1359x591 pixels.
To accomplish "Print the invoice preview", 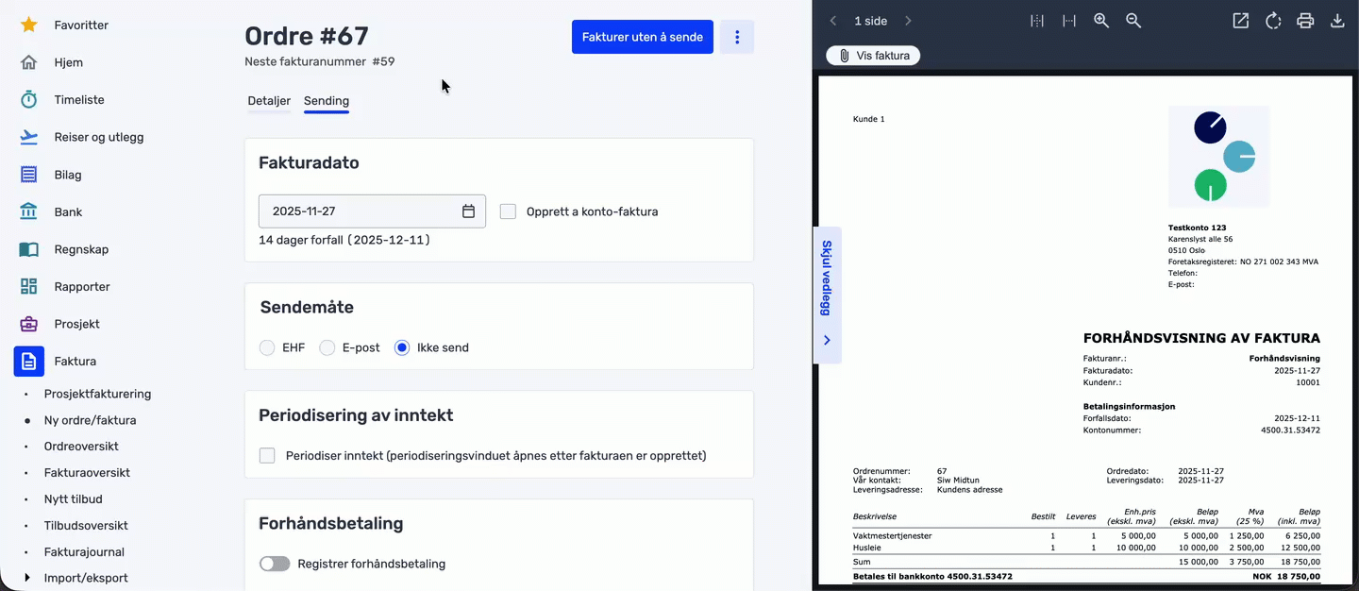I will [x=1305, y=21].
